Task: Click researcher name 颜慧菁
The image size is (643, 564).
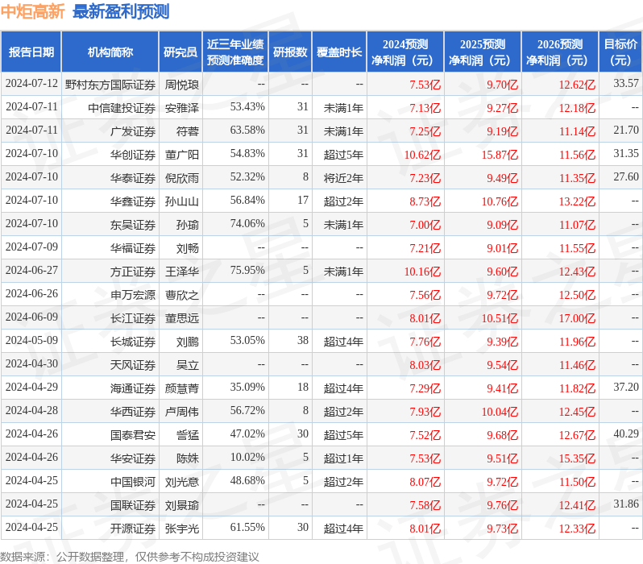Action: pos(182,389)
